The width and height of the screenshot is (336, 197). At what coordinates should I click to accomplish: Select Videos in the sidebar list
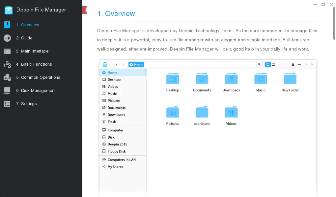coord(123,87)
